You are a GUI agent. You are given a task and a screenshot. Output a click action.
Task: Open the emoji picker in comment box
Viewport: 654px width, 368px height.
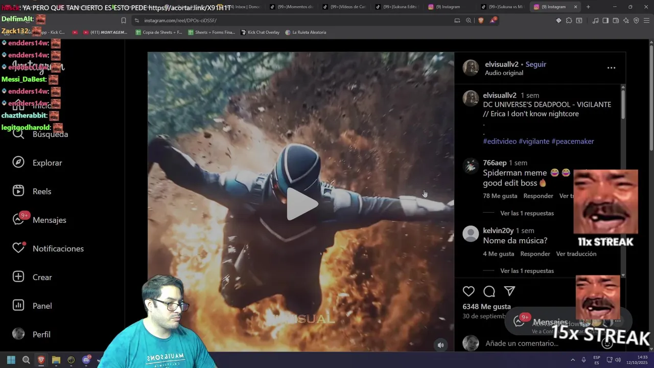pos(607,343)
